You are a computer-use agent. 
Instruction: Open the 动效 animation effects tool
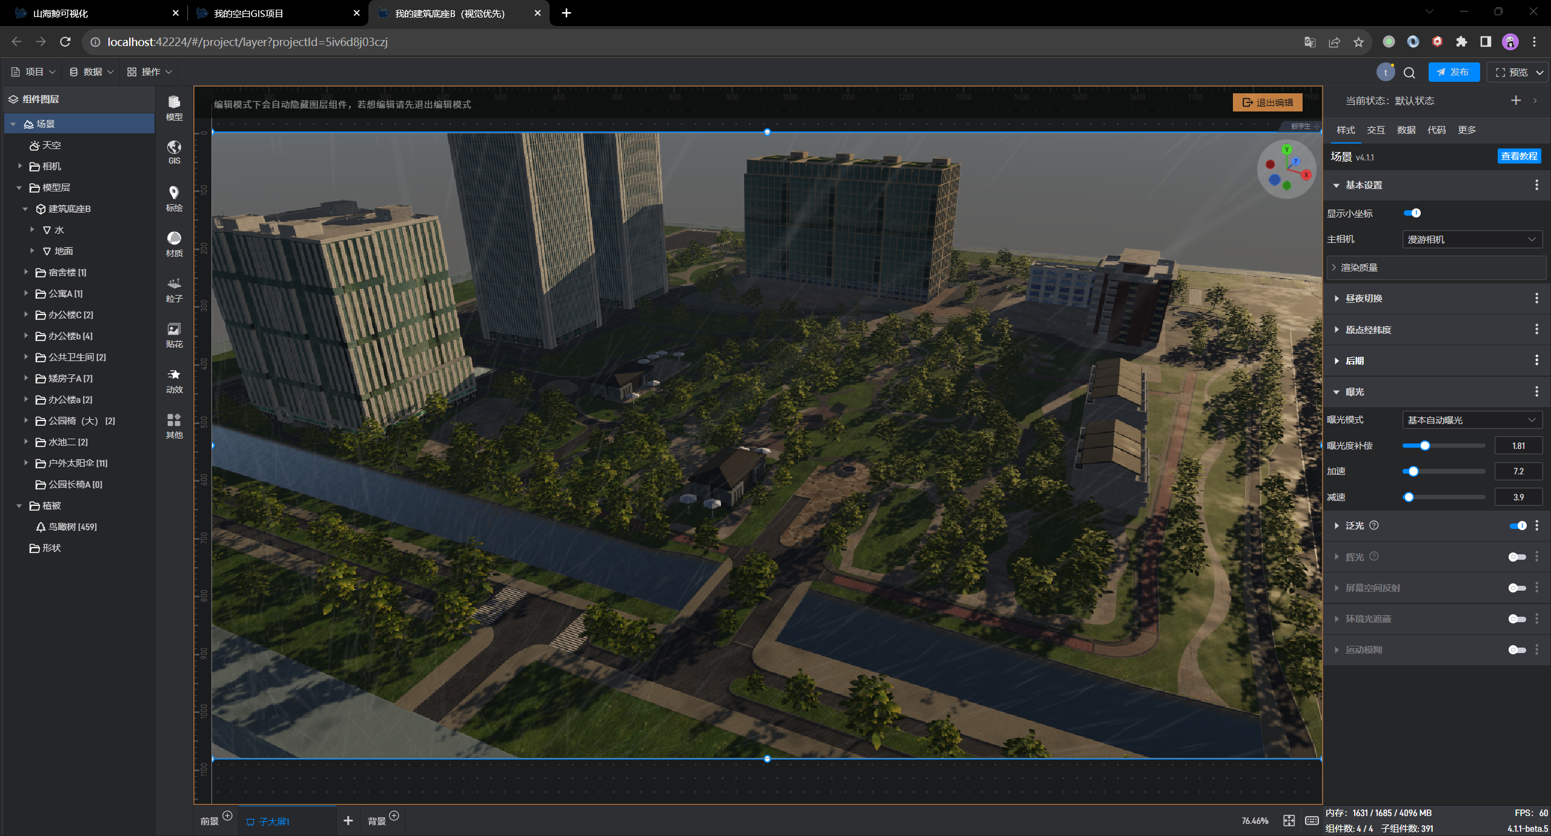tap(174, 380)
